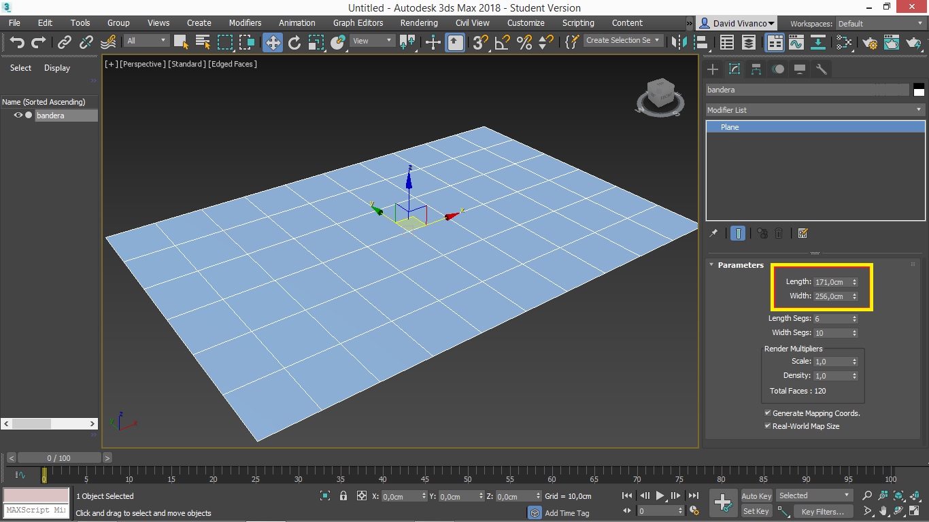Open Select by Name list icon
The image size is (929, 522).
[x=203, y=42]
